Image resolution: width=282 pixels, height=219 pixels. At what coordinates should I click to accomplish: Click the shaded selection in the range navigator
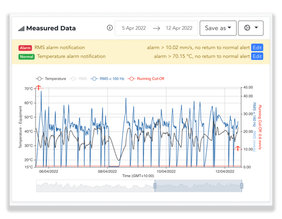[199, 186]
